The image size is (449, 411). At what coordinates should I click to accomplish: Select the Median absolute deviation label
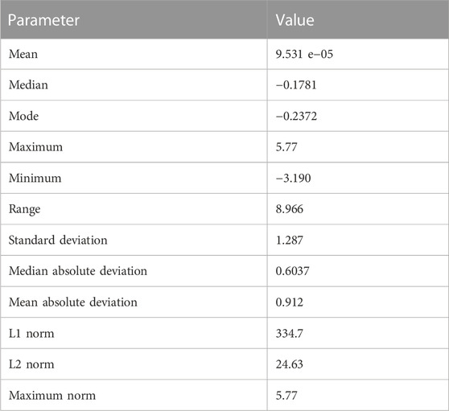pyautogui.click(x=78, y=271)
